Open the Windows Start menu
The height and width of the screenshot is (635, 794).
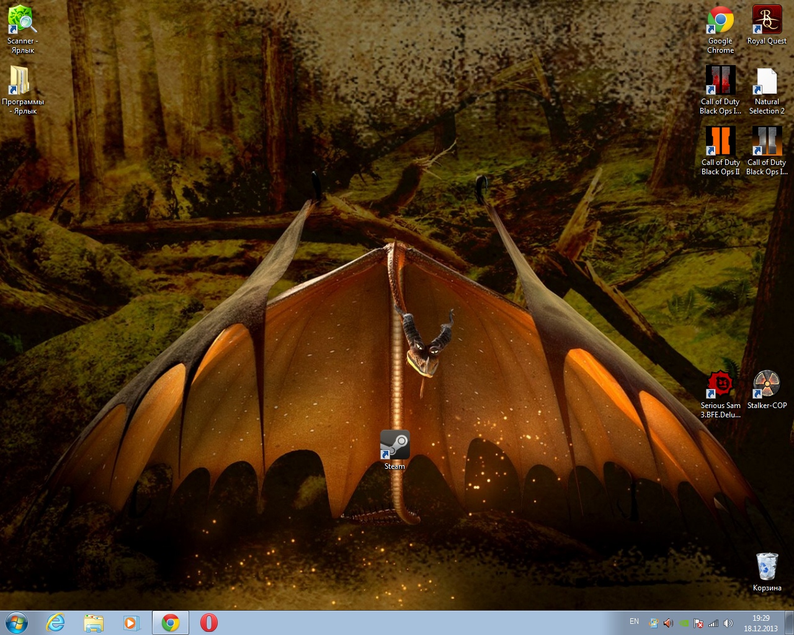[x=16, y=623]
